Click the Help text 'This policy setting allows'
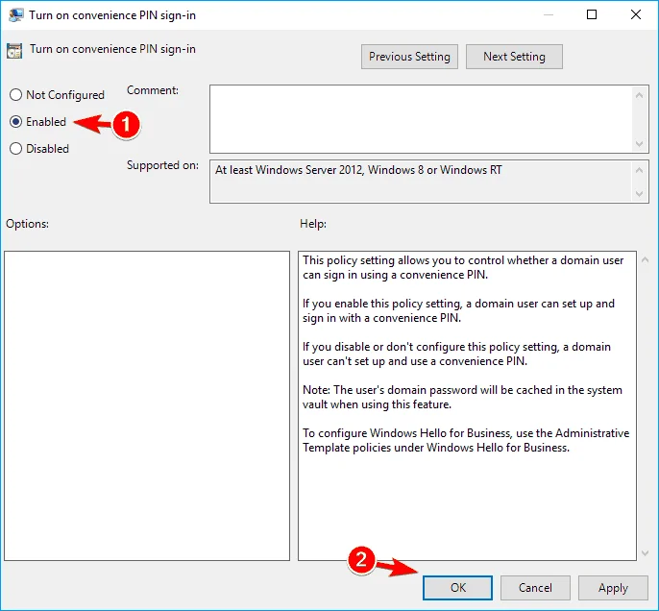 463,267
